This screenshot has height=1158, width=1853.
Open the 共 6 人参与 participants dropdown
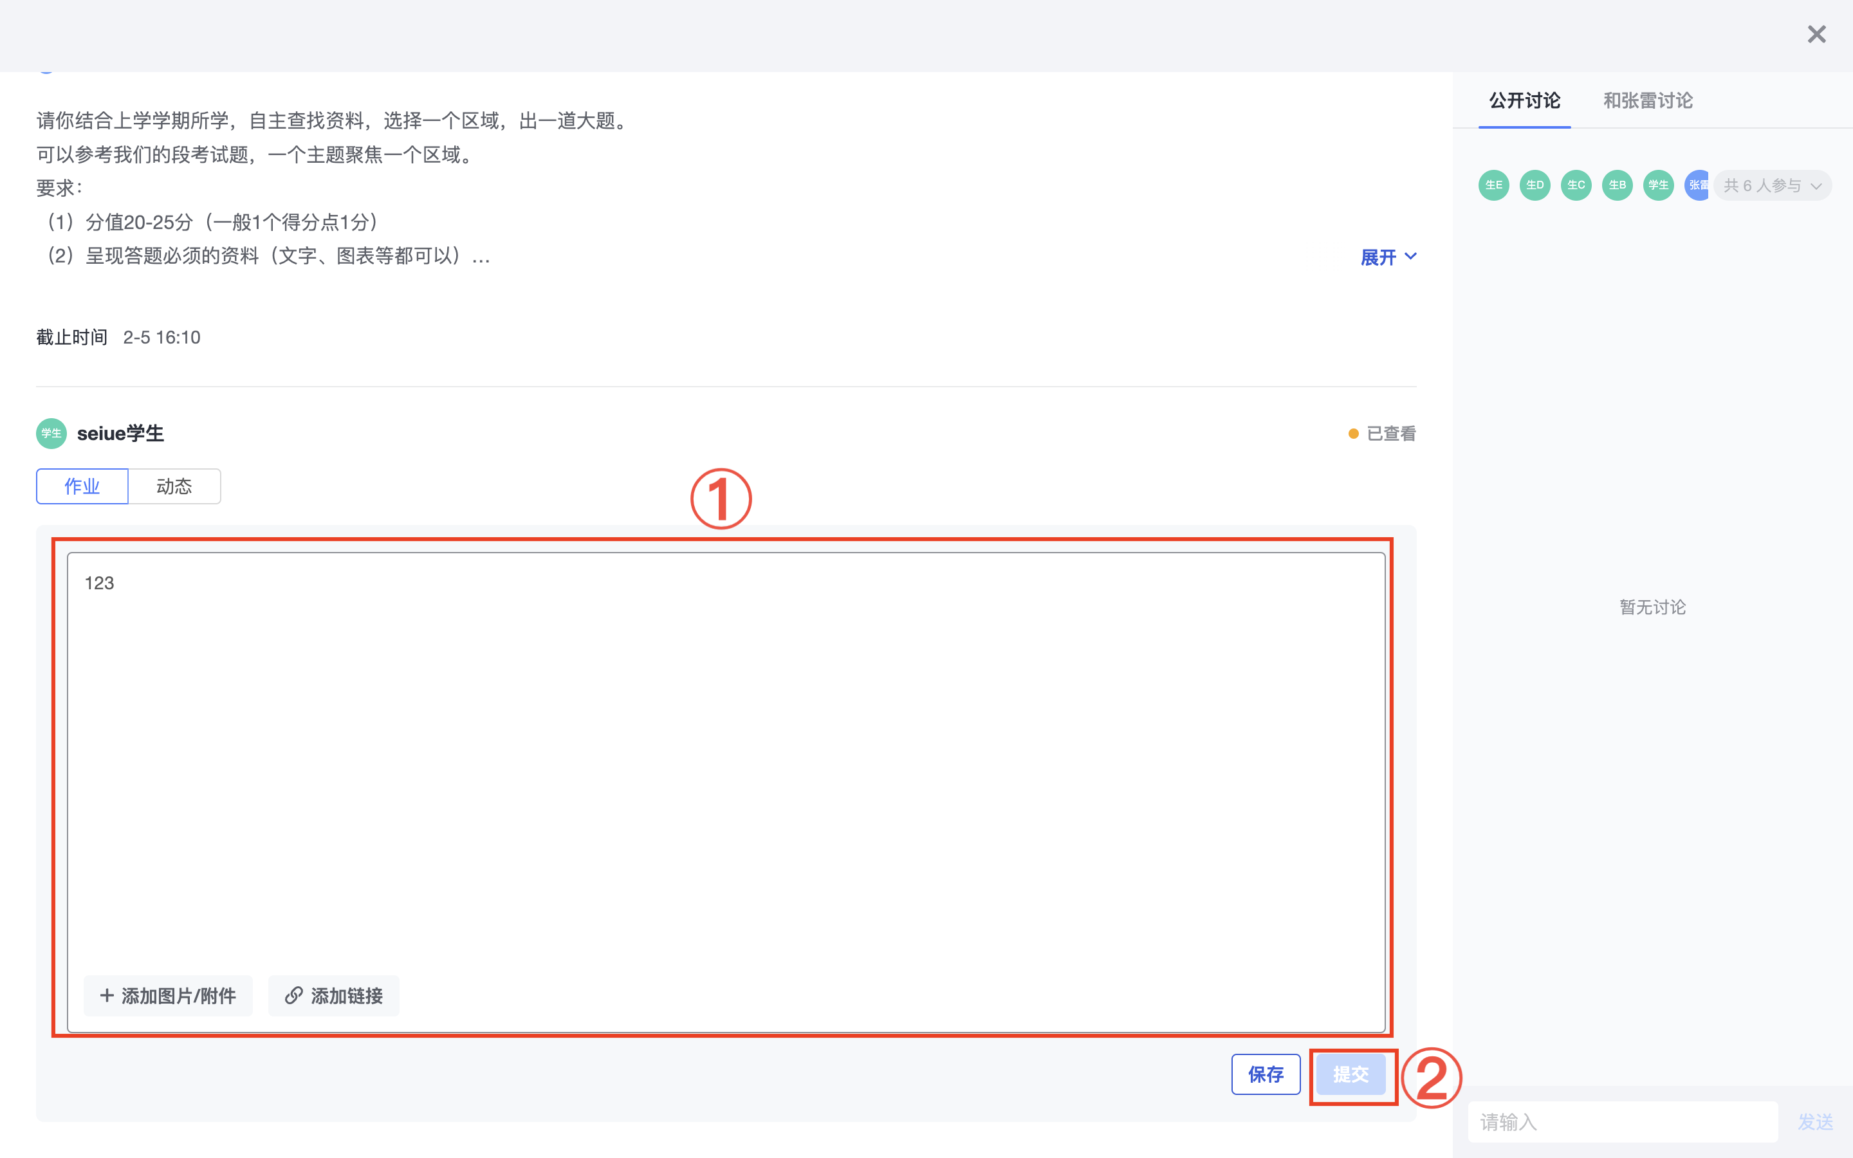[x=1772, y=185]
